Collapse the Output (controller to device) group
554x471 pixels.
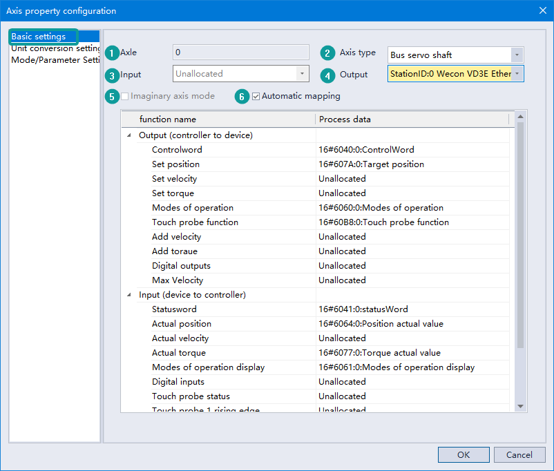coord(128,135)
